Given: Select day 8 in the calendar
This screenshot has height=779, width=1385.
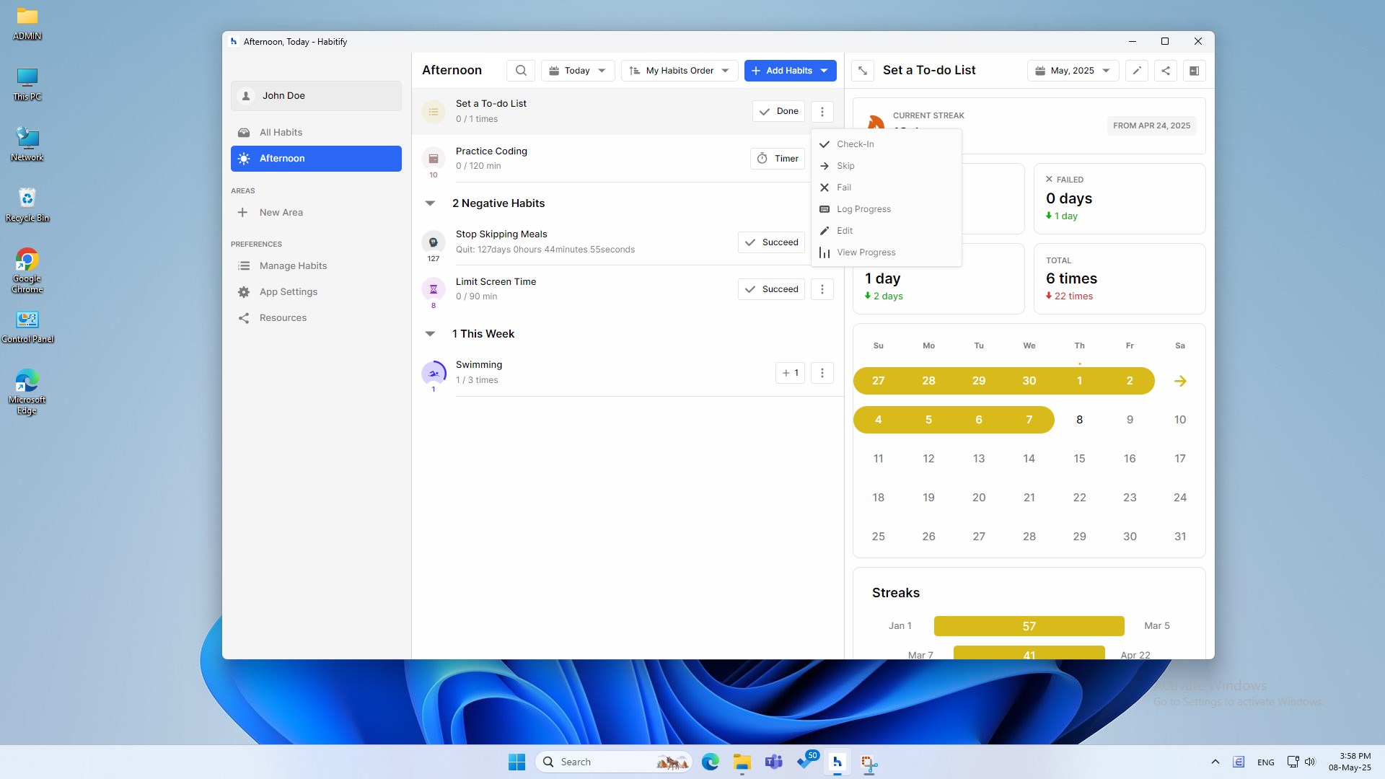Looking at the screenshot, I should [x=1079, y=420].
